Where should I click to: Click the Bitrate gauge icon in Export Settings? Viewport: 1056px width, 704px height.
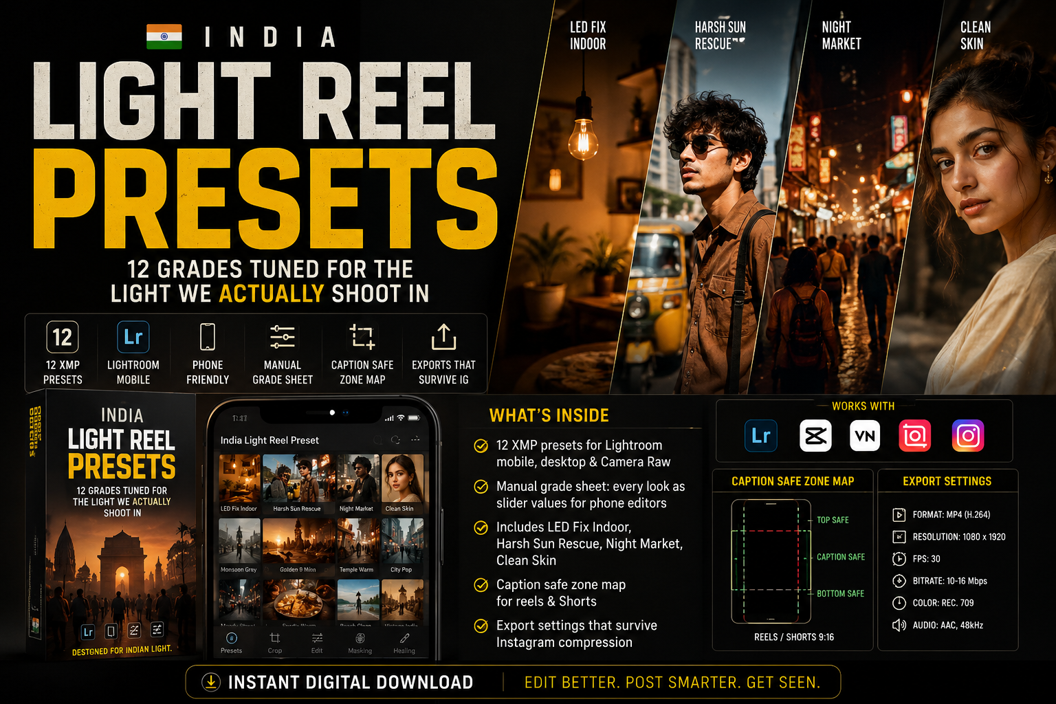coord(899,581)
